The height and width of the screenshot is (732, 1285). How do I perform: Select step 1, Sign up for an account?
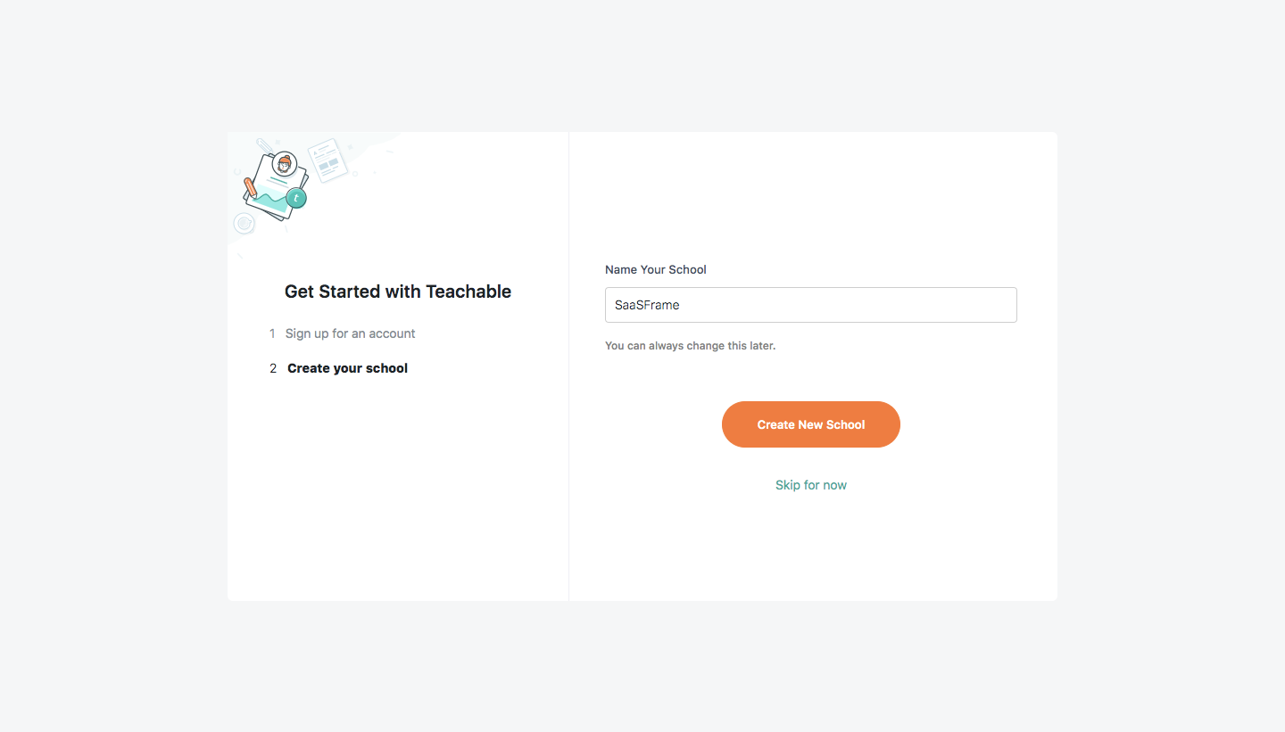[350, 333]
